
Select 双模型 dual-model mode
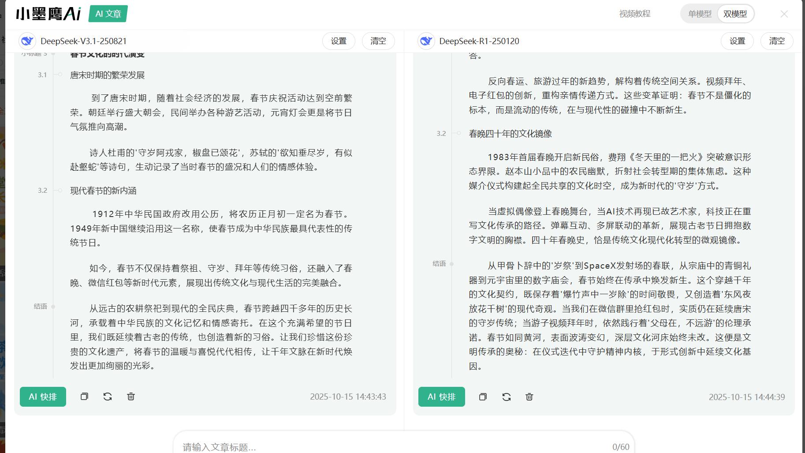(x=735, y=14)
